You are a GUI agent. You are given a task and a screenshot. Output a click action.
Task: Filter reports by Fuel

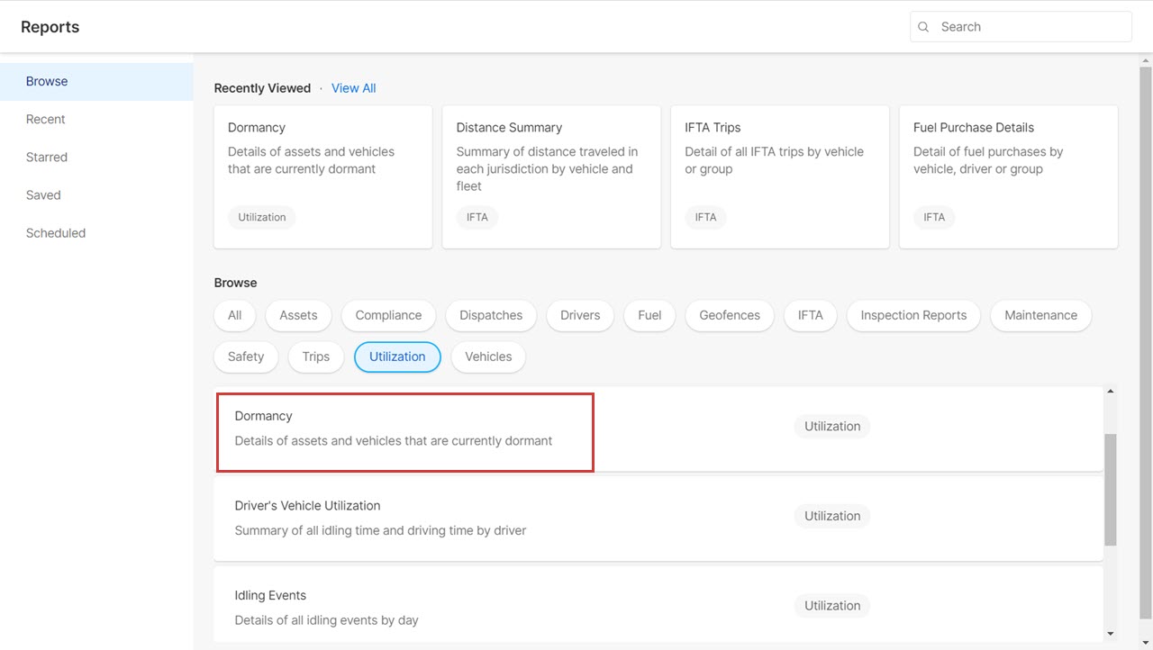pos(649,315)
